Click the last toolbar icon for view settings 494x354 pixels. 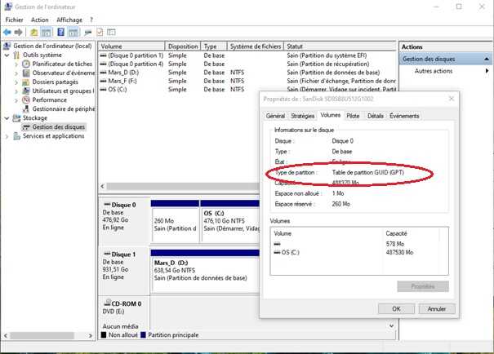click(x=111, y=32)
